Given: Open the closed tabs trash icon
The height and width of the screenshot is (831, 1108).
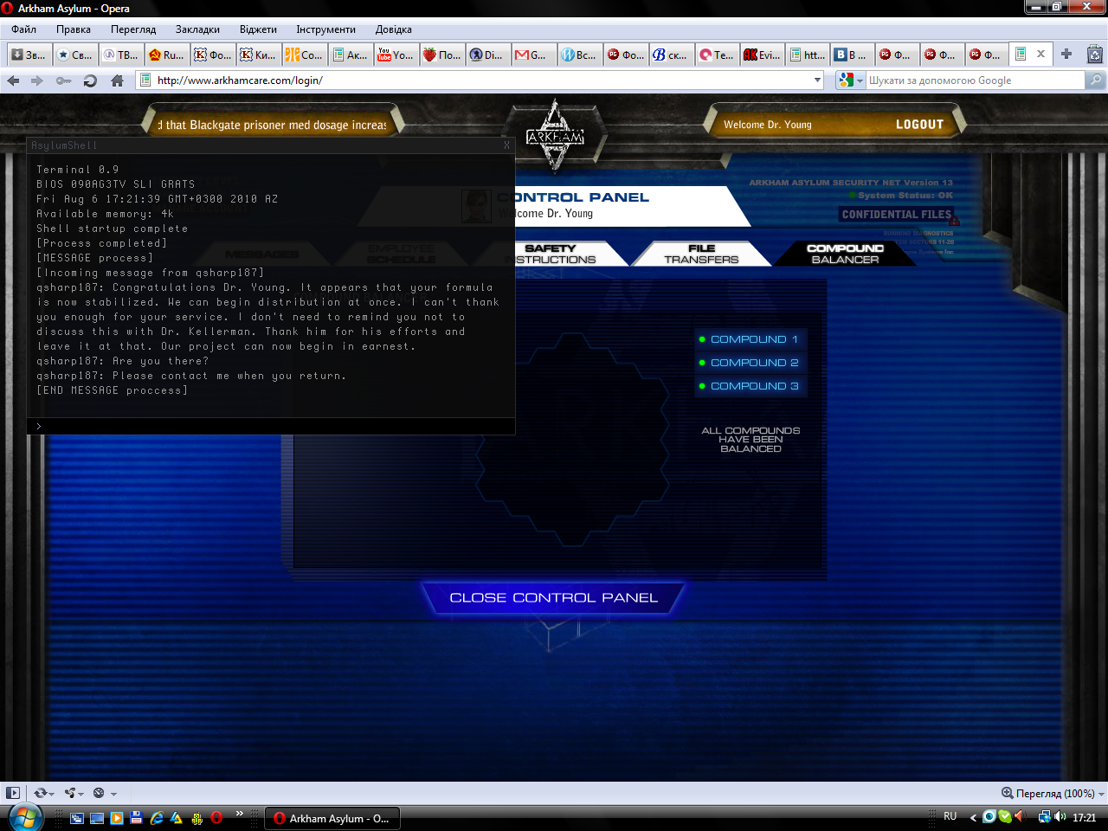Looking at the screenshot, I should click(x=1095, y=55).
